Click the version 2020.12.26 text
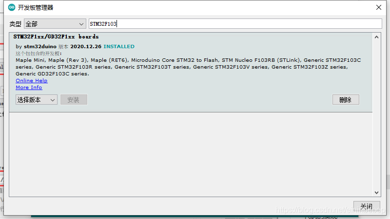 click(x=86, y=46)
